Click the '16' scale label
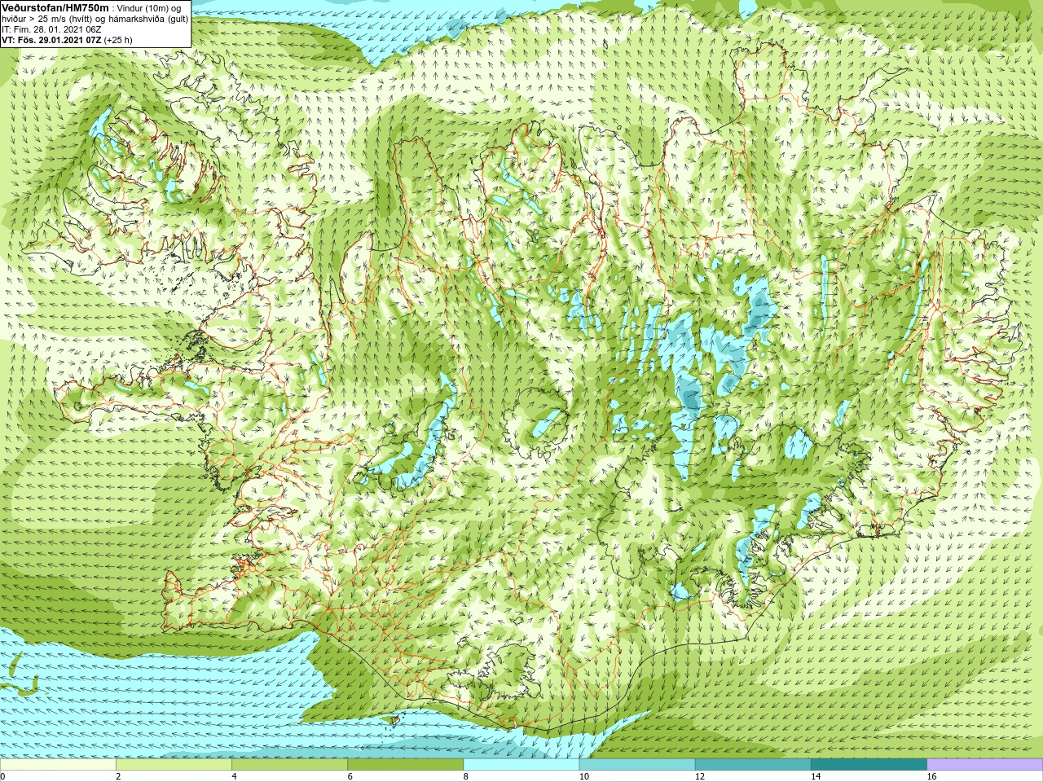Viewport: 1043px width, 782px height. 931,776
